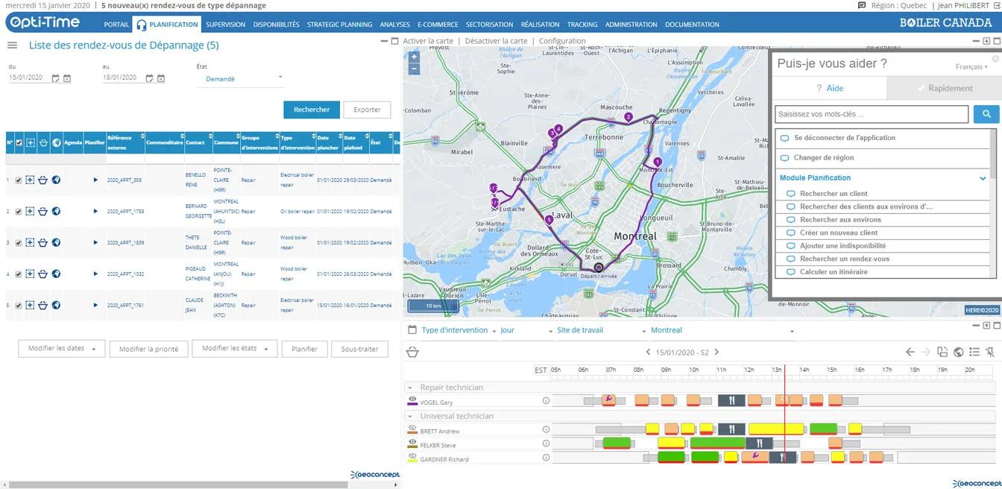Image resolution: width=1002 pixels, height=489 pixels.
Task: Click the calendar icon beside Type d'intervention
Action: (x=412, y=330)
